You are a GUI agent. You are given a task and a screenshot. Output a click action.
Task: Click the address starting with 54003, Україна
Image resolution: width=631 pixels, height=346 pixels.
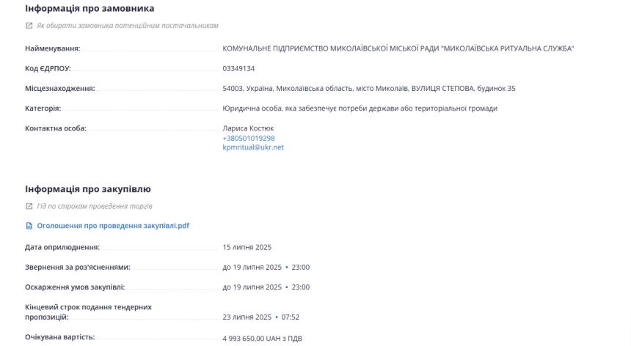coord(369,89)
